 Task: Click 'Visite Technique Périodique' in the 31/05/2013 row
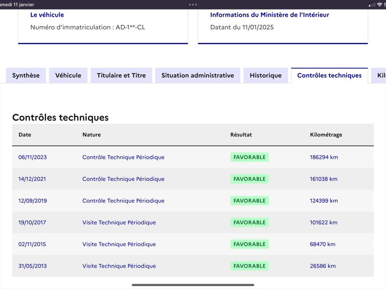(x=119, y=266)
